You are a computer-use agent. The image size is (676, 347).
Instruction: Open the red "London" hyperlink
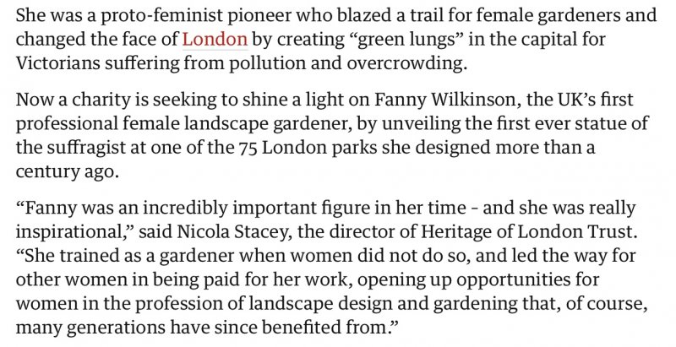(x=215, y=38)
